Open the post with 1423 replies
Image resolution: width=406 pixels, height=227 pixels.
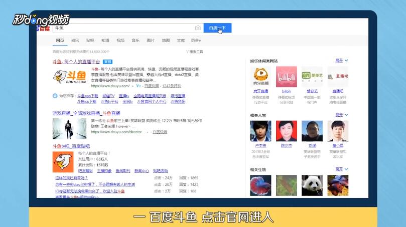[95, 184]
